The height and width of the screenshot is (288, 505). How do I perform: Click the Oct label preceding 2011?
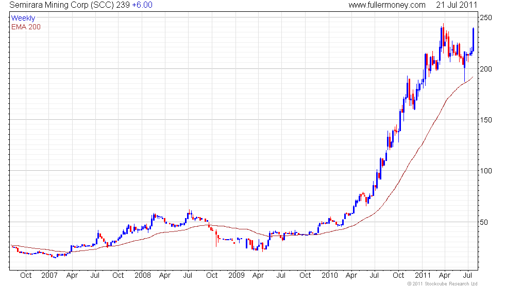coord(398,276)
